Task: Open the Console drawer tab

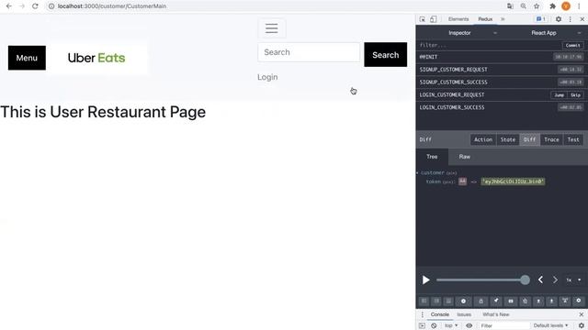Action: coord(439,314)
